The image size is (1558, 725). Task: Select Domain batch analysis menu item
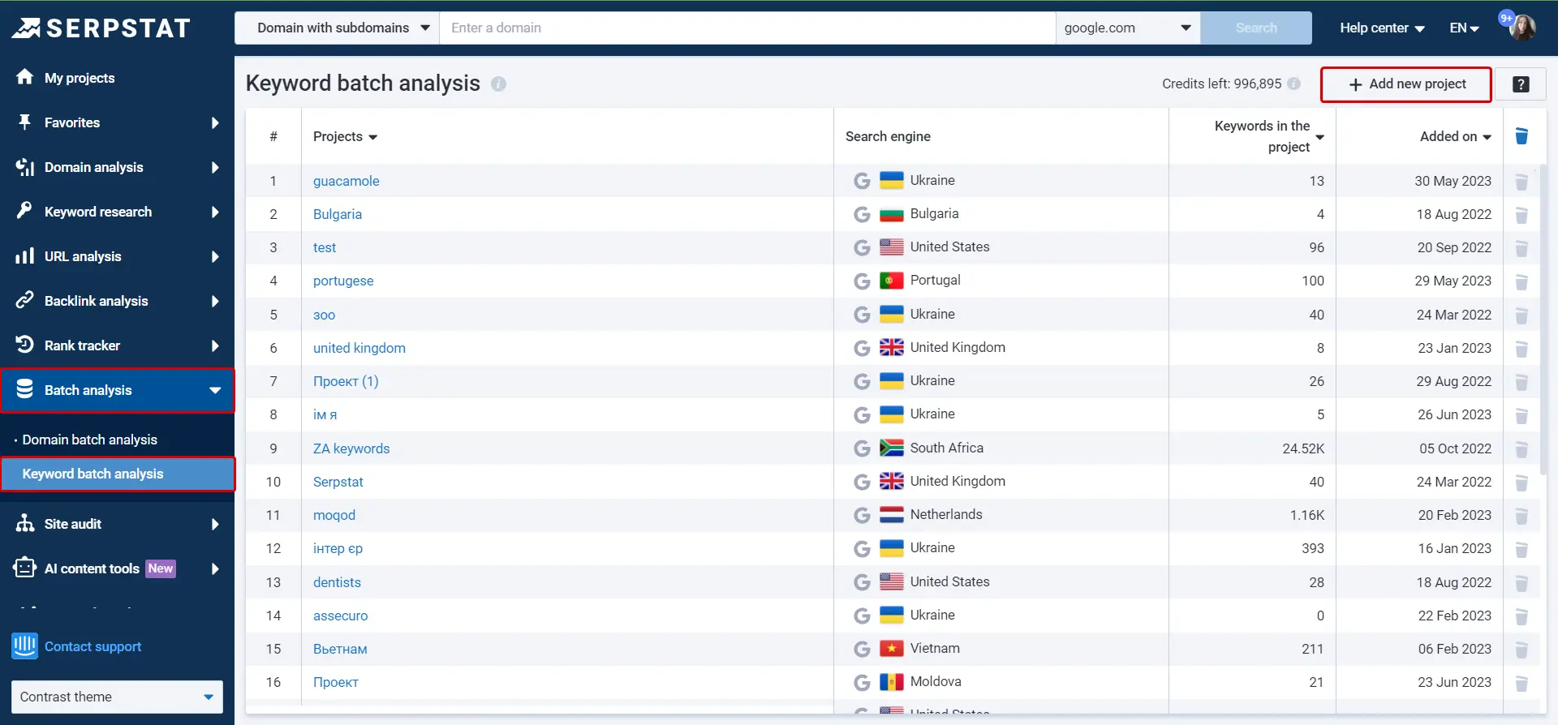[89, 440]
